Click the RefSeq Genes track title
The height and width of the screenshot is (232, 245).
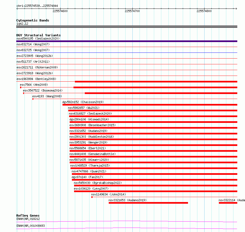click(x=28, y=216)
